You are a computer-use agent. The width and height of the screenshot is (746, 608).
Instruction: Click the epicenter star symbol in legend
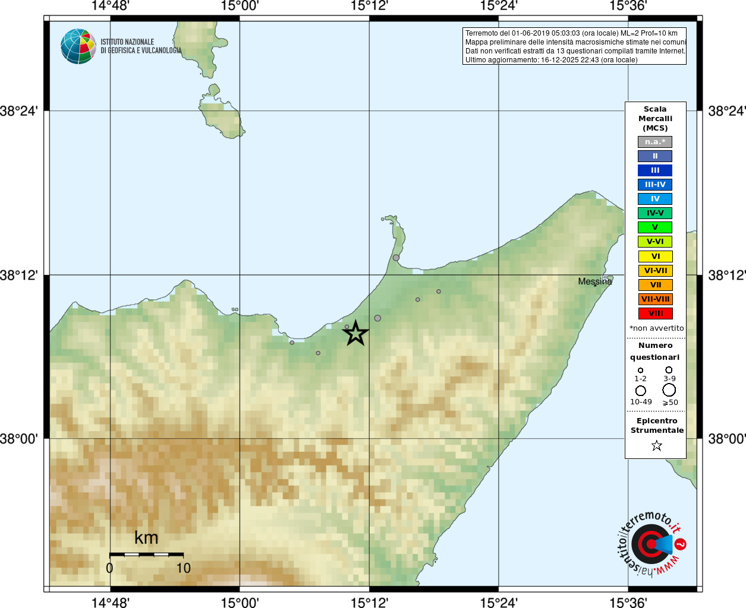pos(656,445)
